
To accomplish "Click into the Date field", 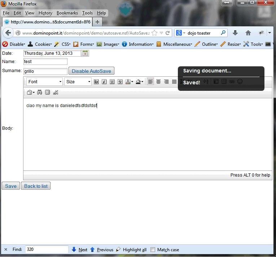I will coord(52,53).
